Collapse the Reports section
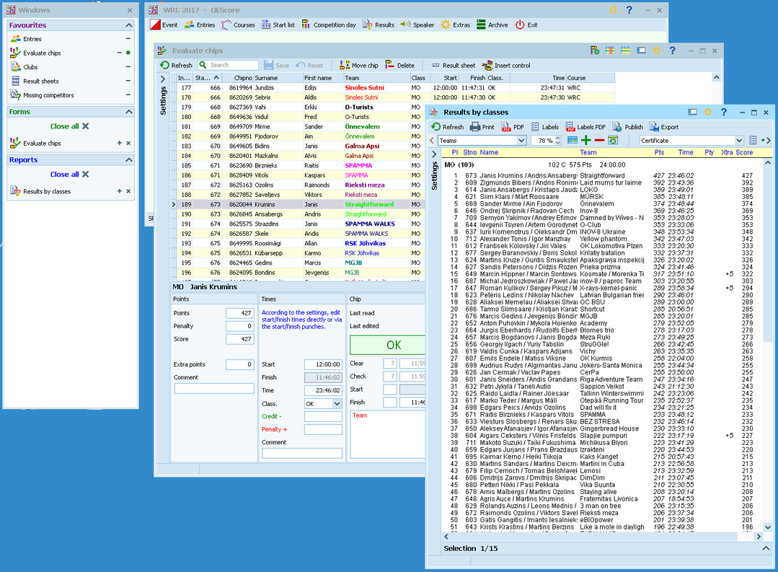778x572 pixels. point(129,160)
